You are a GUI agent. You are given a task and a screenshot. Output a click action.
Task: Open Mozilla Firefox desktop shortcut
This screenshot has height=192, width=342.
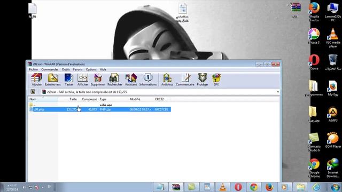314,12
